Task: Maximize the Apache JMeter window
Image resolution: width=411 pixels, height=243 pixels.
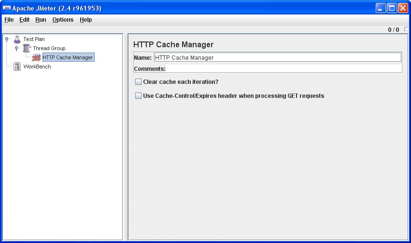Action: [x=392, y=8]
